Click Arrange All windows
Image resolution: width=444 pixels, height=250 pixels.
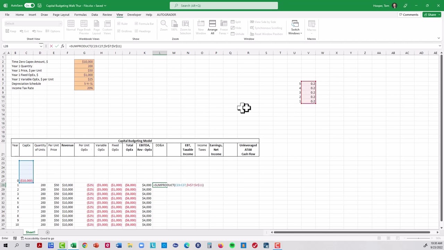[212, 27]
